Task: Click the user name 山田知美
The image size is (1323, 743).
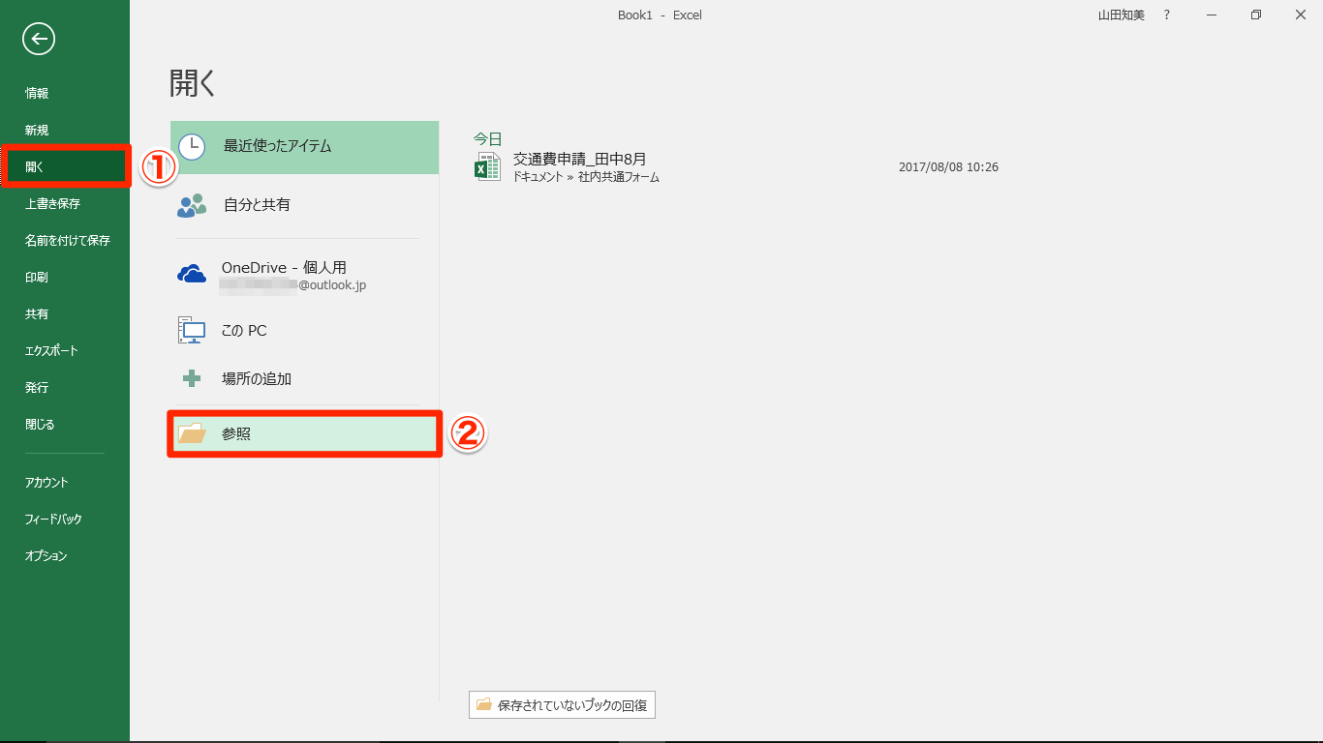Action: 1121,15
